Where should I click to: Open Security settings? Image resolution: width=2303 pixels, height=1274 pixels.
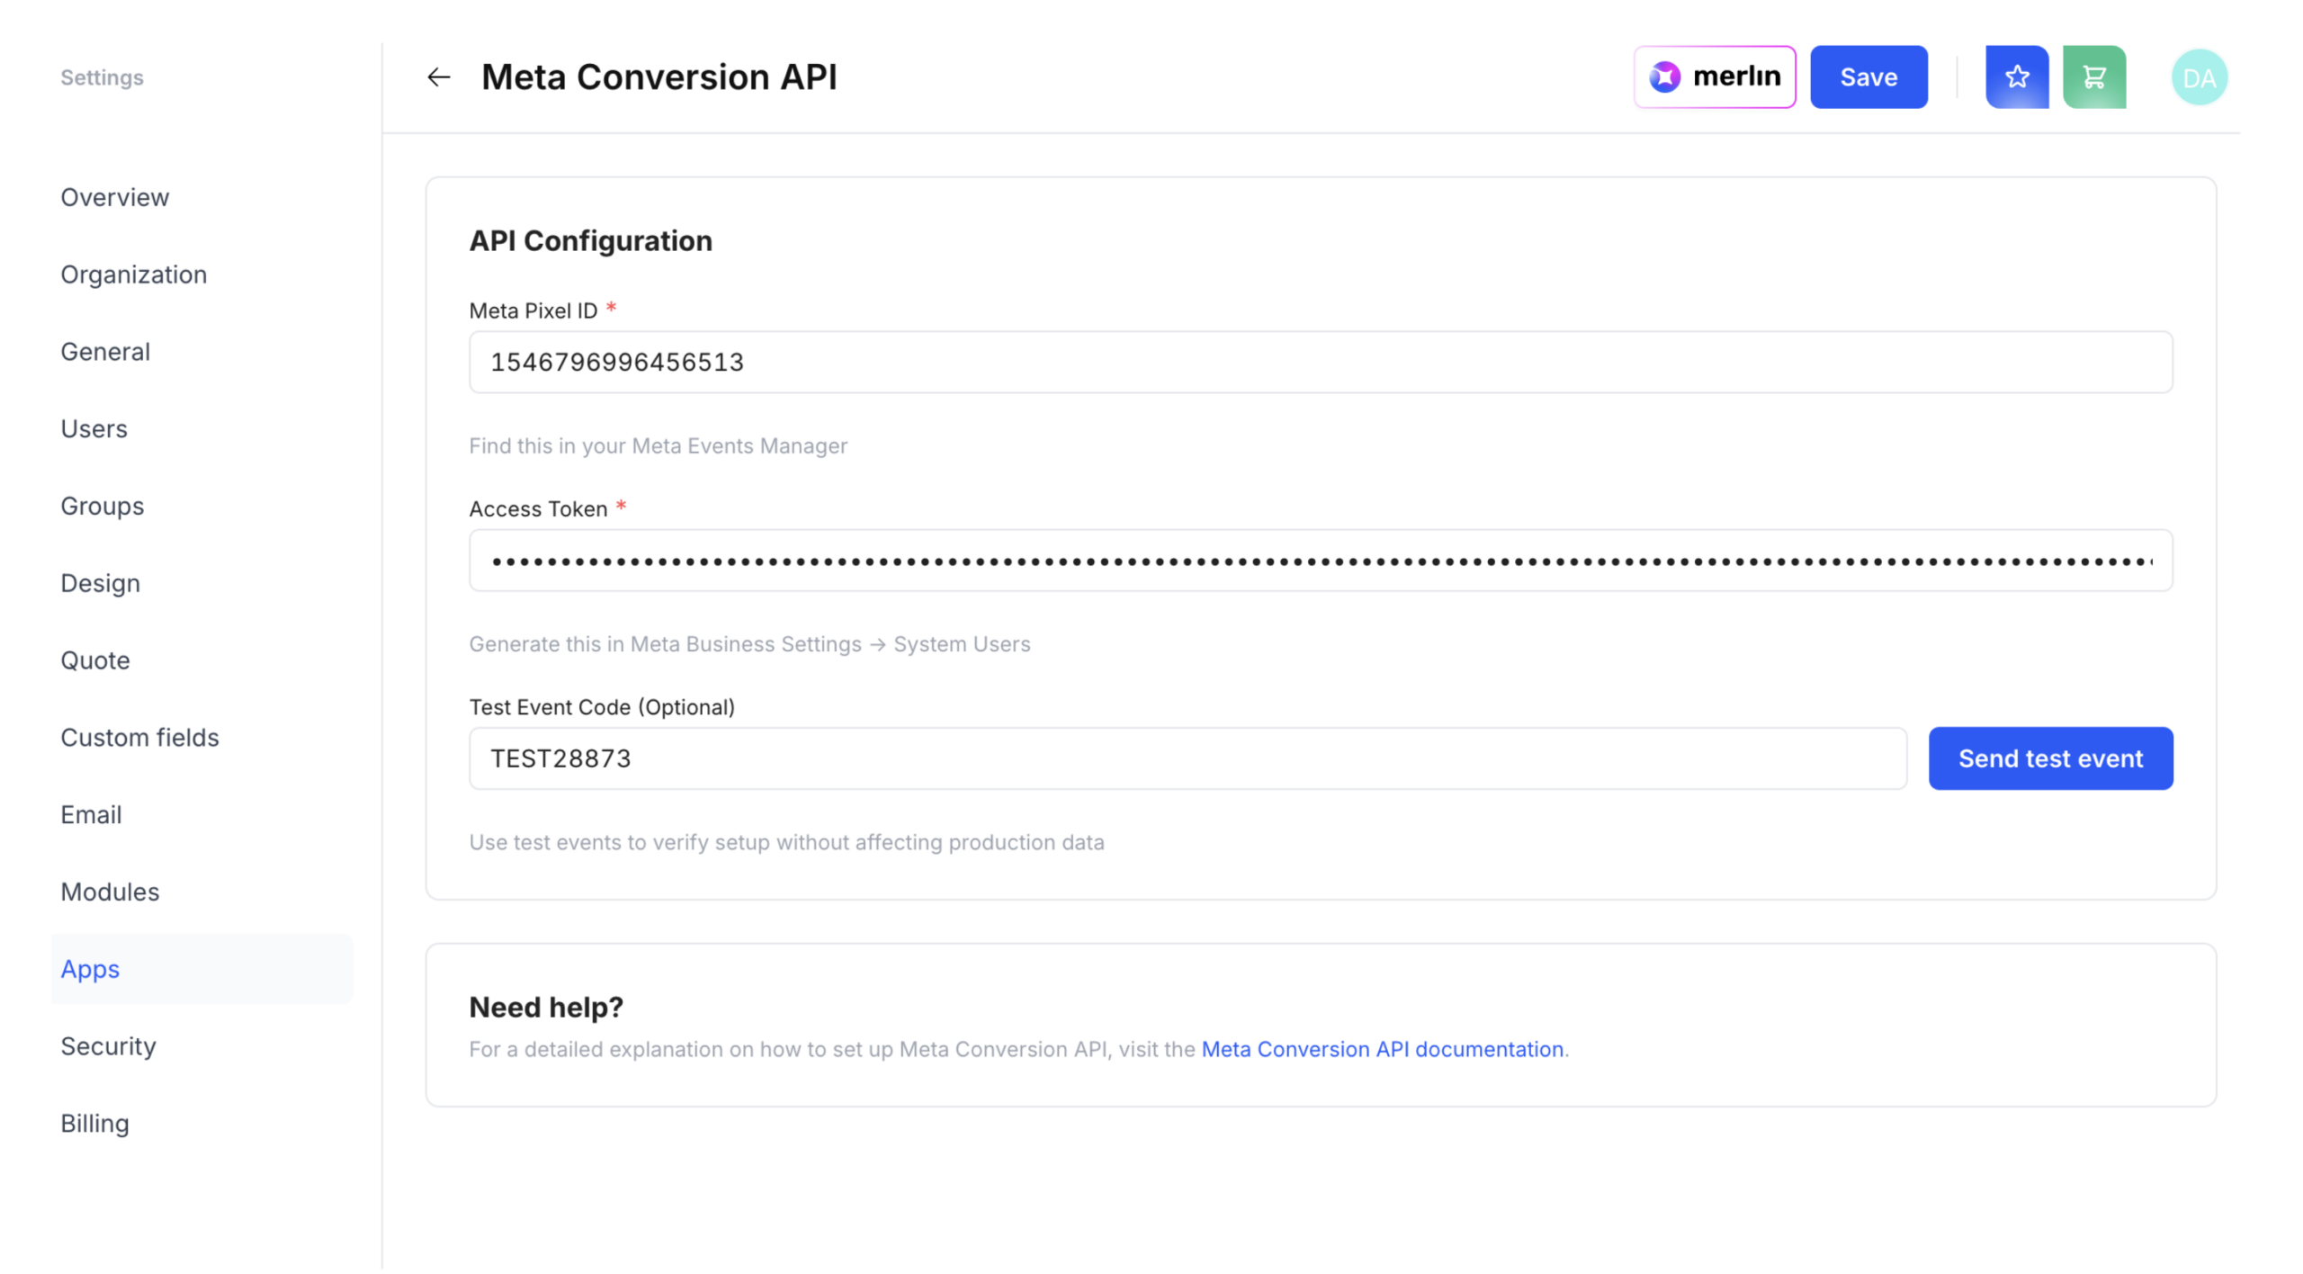click(109, 1046)
